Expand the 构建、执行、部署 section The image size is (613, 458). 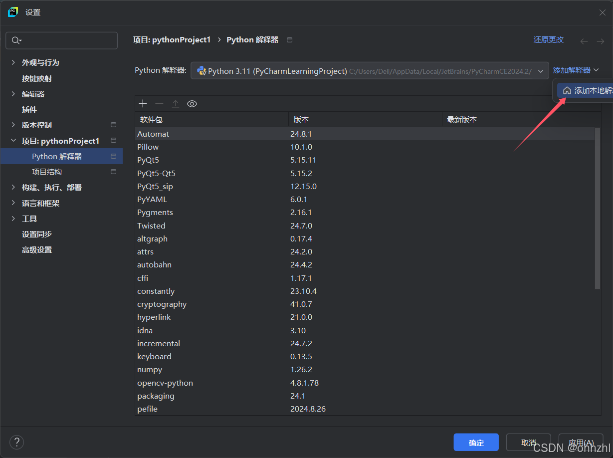pos(13,187)
